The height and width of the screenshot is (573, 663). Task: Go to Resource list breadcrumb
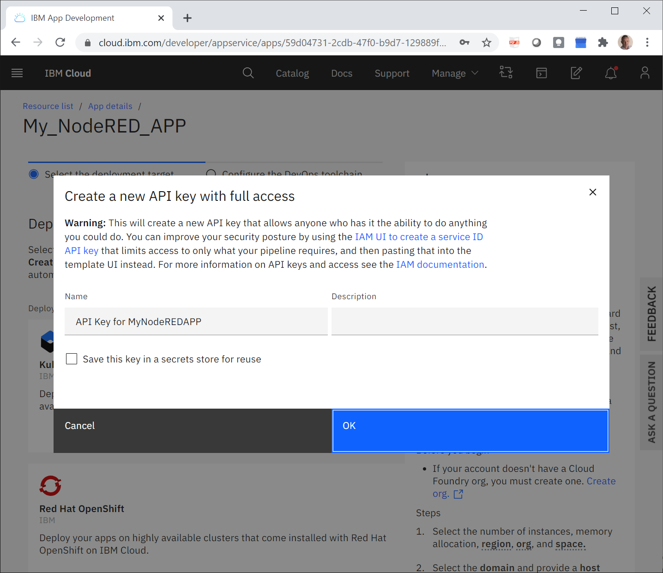(48, 106)
